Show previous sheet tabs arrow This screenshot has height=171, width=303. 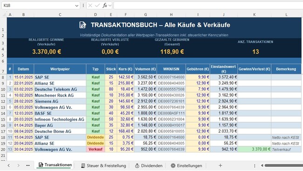(9, 165)
